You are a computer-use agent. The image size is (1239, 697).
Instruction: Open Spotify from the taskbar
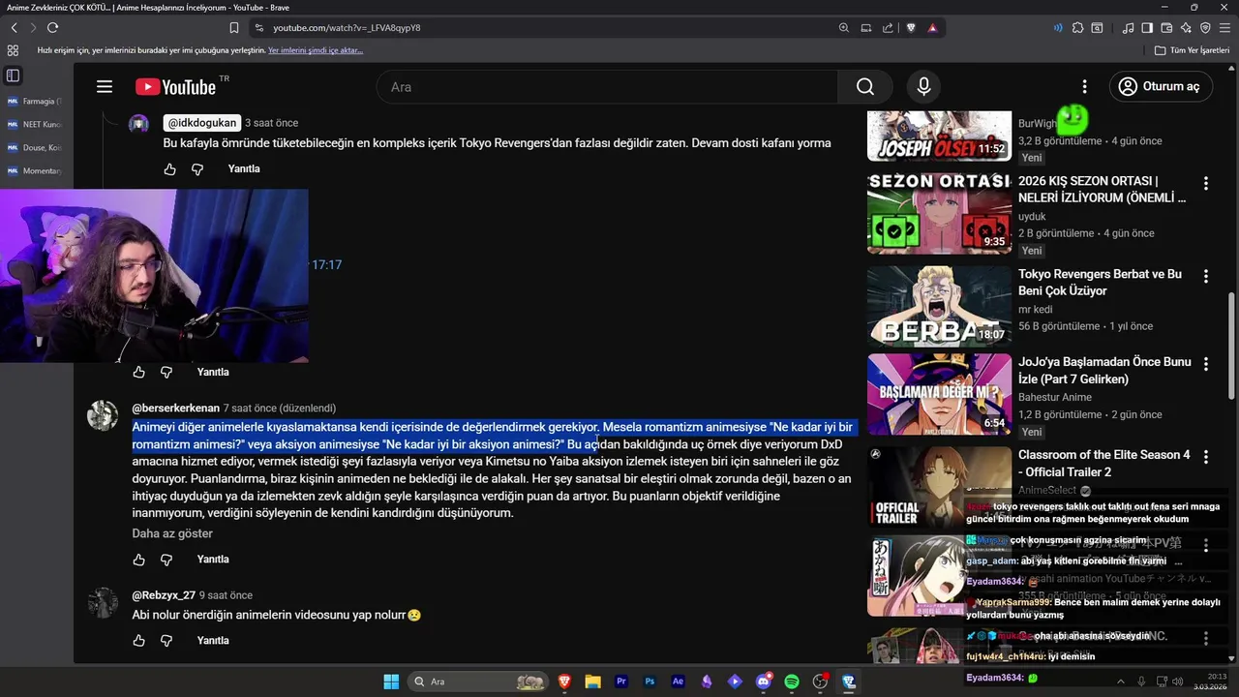pyautogui.click(x=791, y=682)
